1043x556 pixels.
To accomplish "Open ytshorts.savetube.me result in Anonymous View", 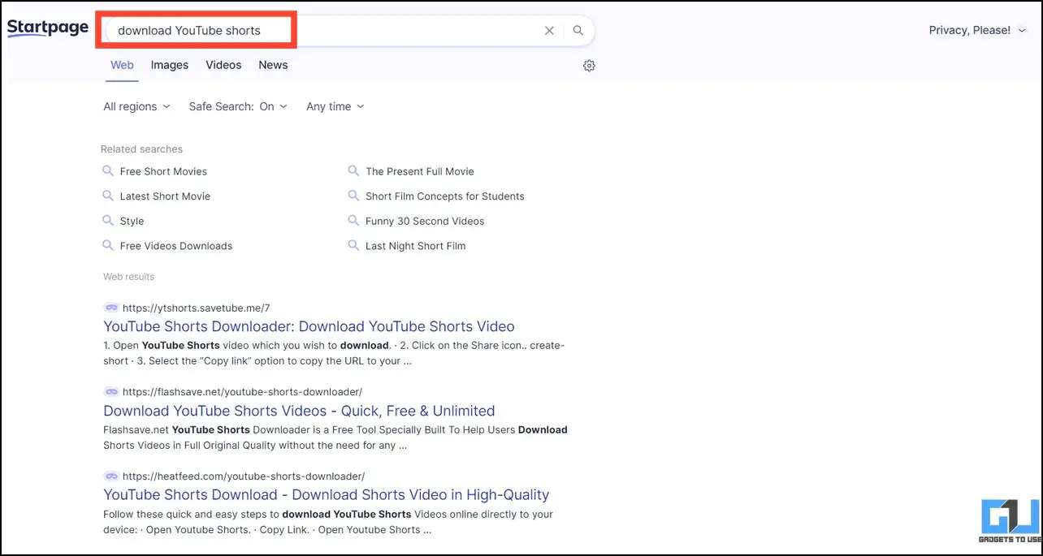I will point(110,308).
